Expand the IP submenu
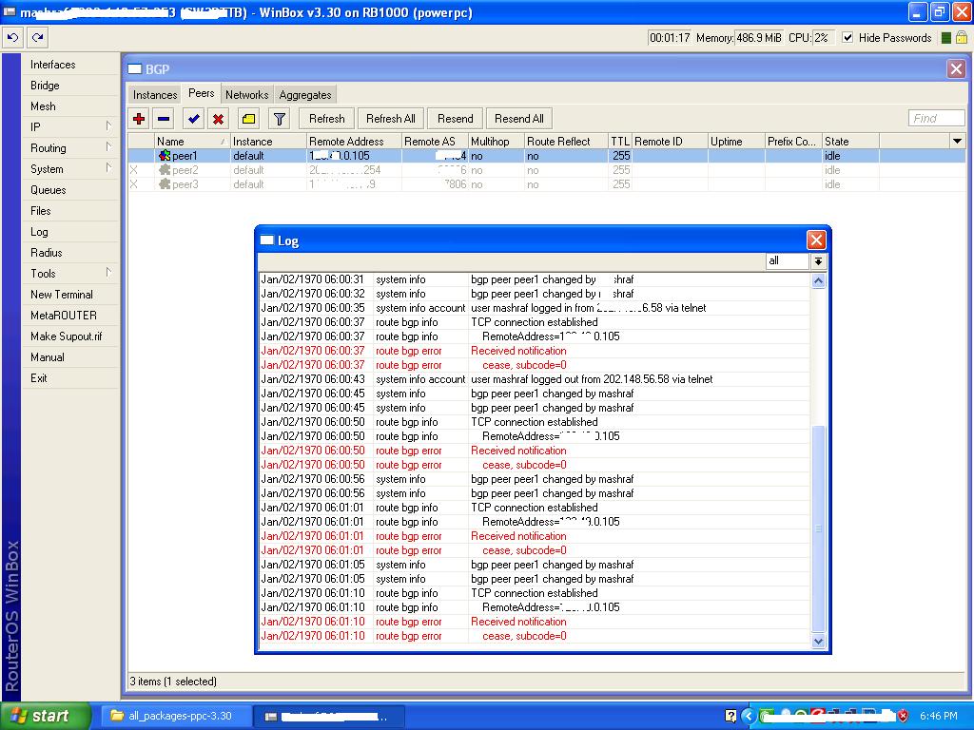This screenshot has width=974, height=730. coord(108,126)
